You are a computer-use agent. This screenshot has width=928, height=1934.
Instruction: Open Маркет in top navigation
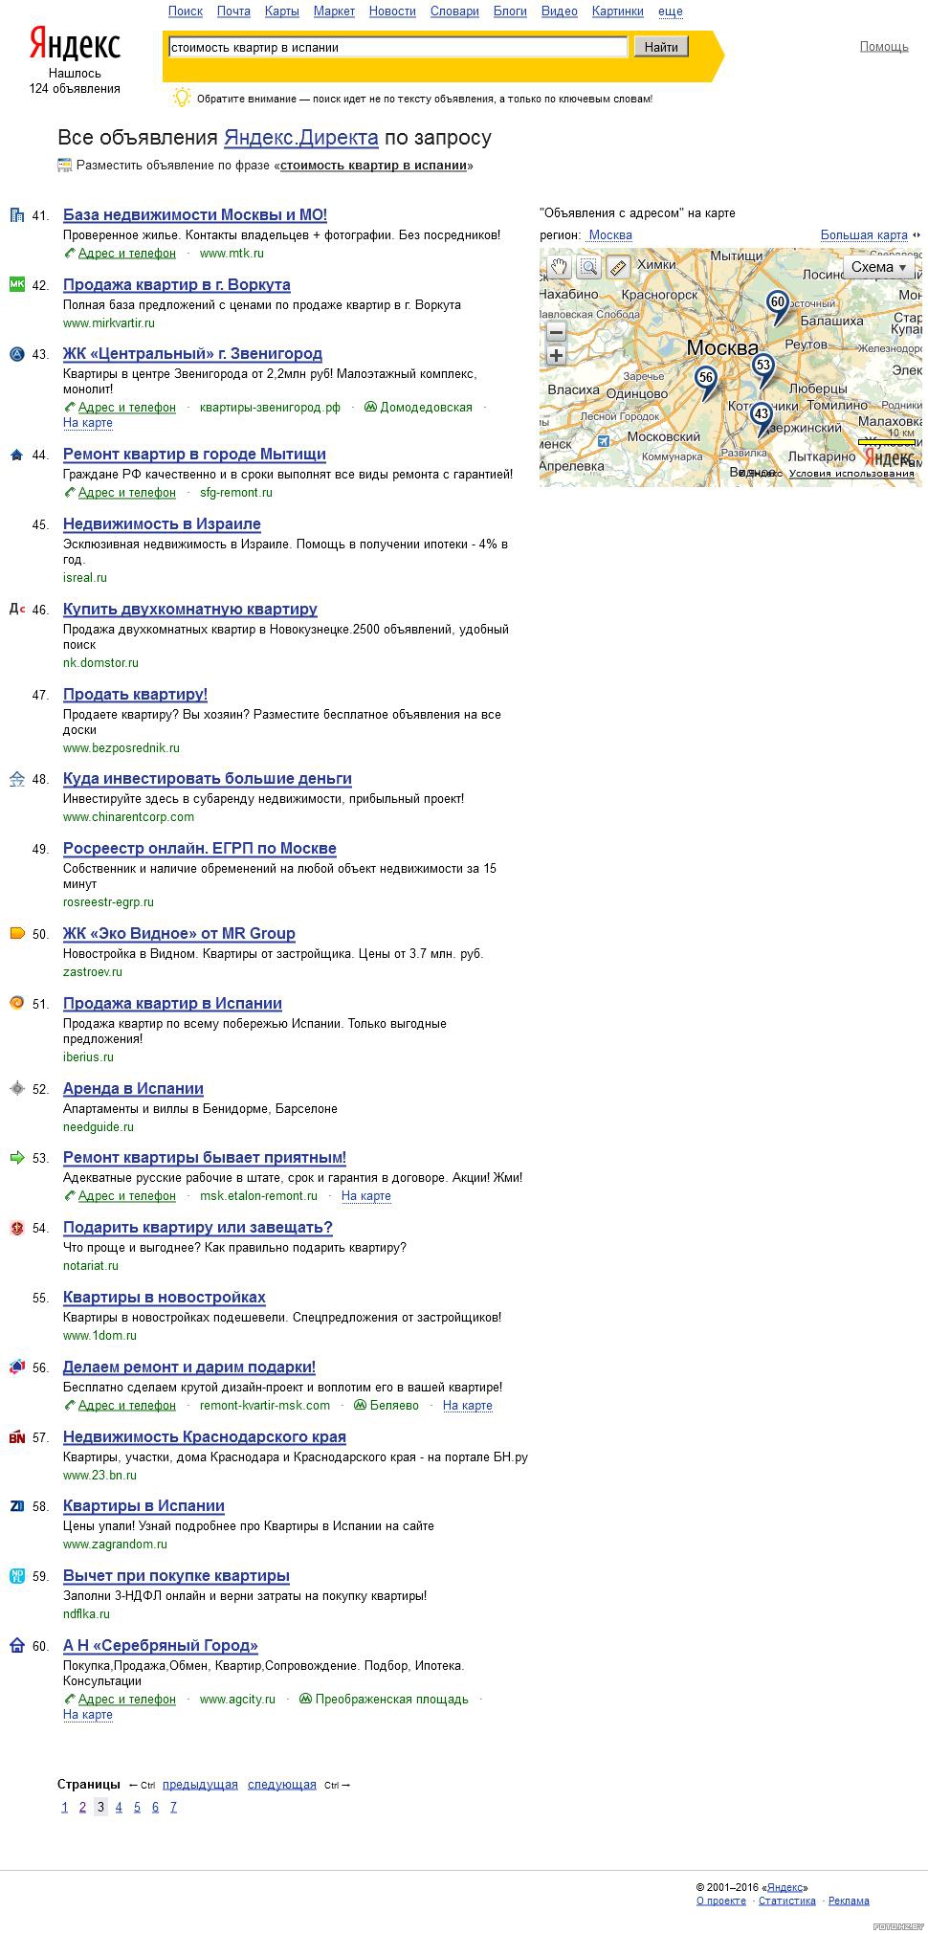click(334, 11)
